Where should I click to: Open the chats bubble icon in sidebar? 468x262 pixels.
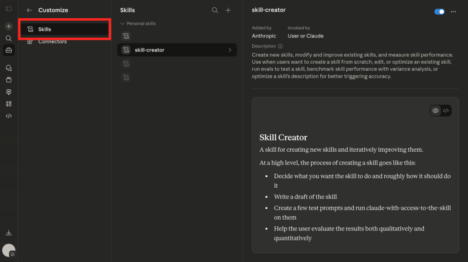[9, 68]
